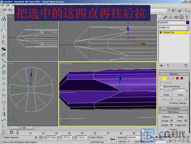Open the Display command panel tab
This screenshot has height=144, width=191.
tap(182, 18)
